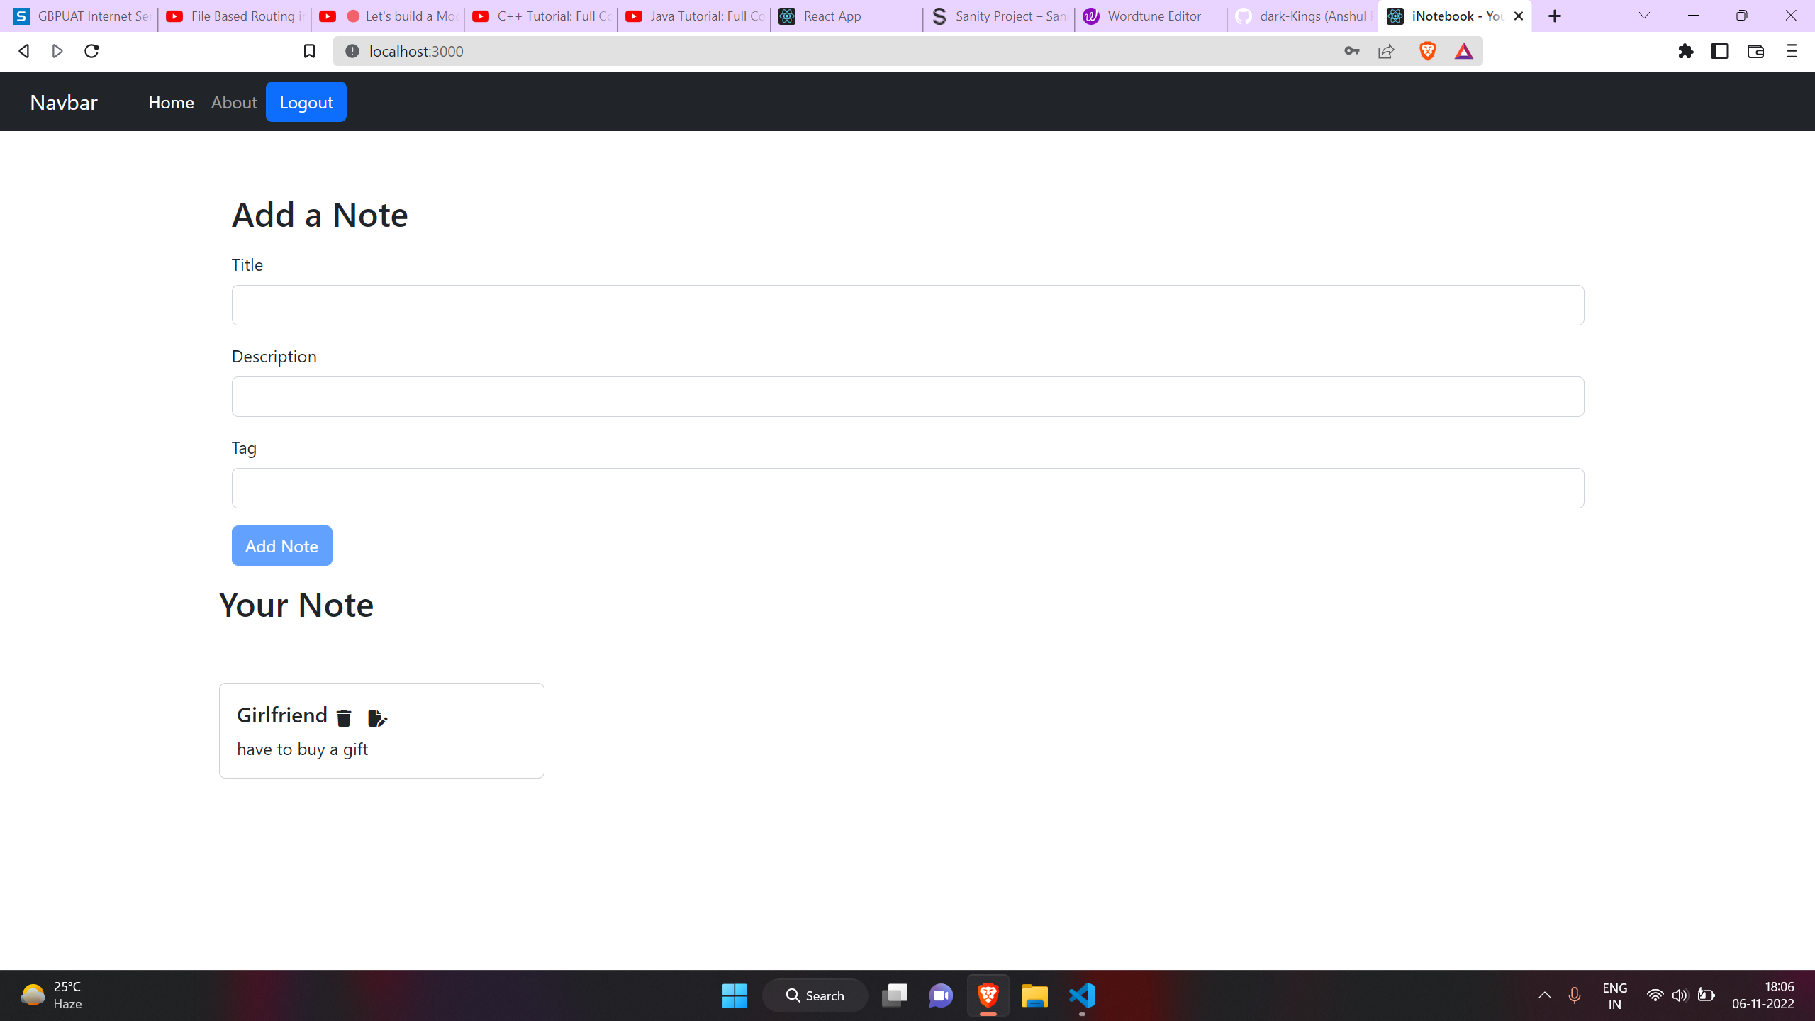1815x1021 pixels.
Task: Open the browser extensions puzzle icon
Action: click(1686, 51)
